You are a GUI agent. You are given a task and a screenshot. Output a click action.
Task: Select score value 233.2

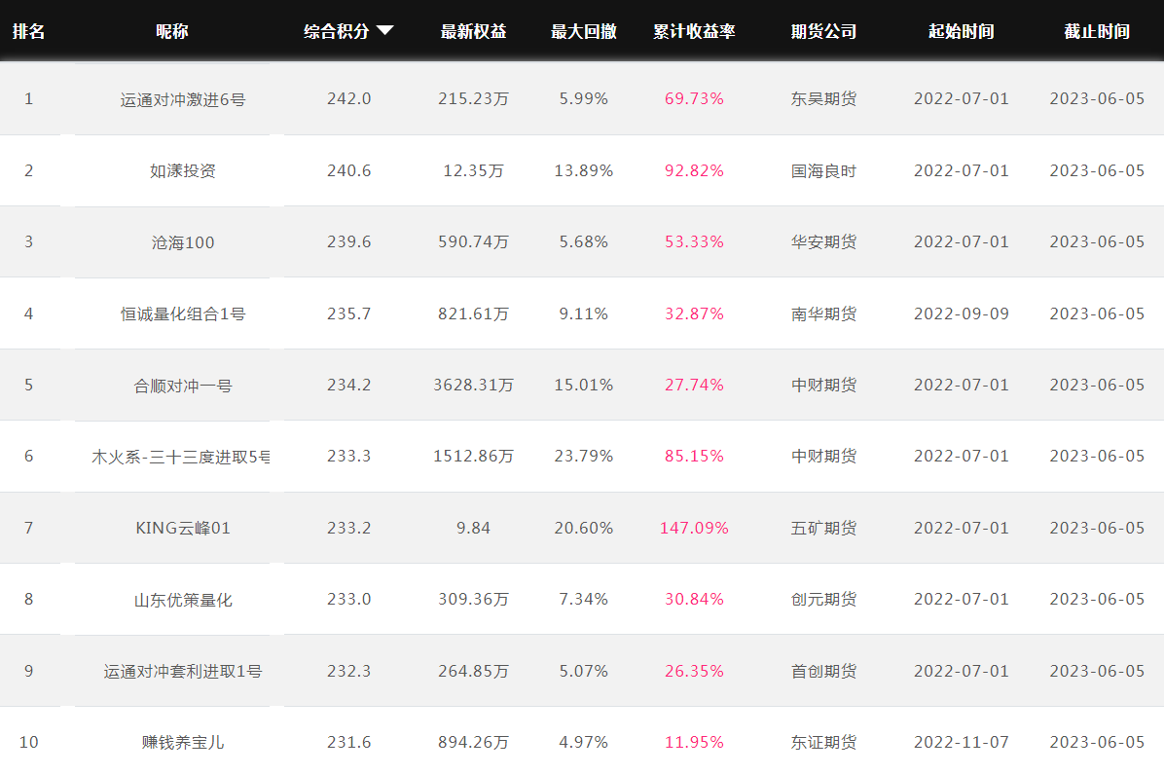(x=348, y=528)
